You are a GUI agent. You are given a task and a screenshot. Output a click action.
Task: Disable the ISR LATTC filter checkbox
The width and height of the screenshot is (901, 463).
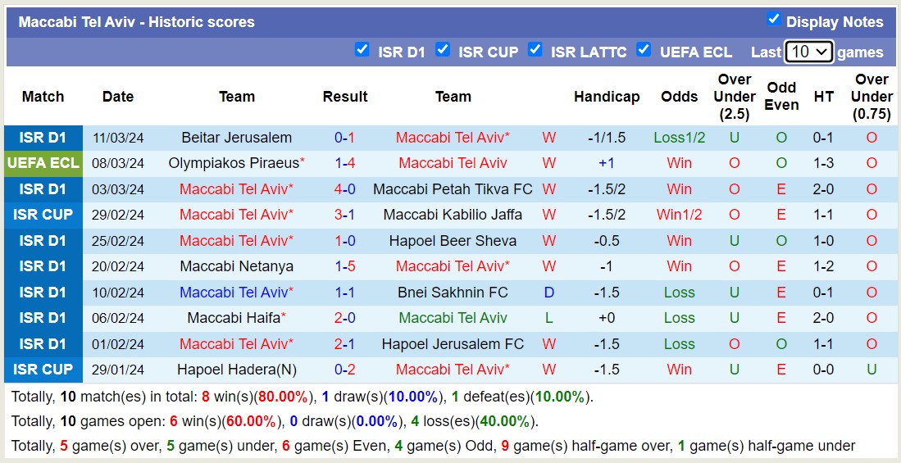535,49
